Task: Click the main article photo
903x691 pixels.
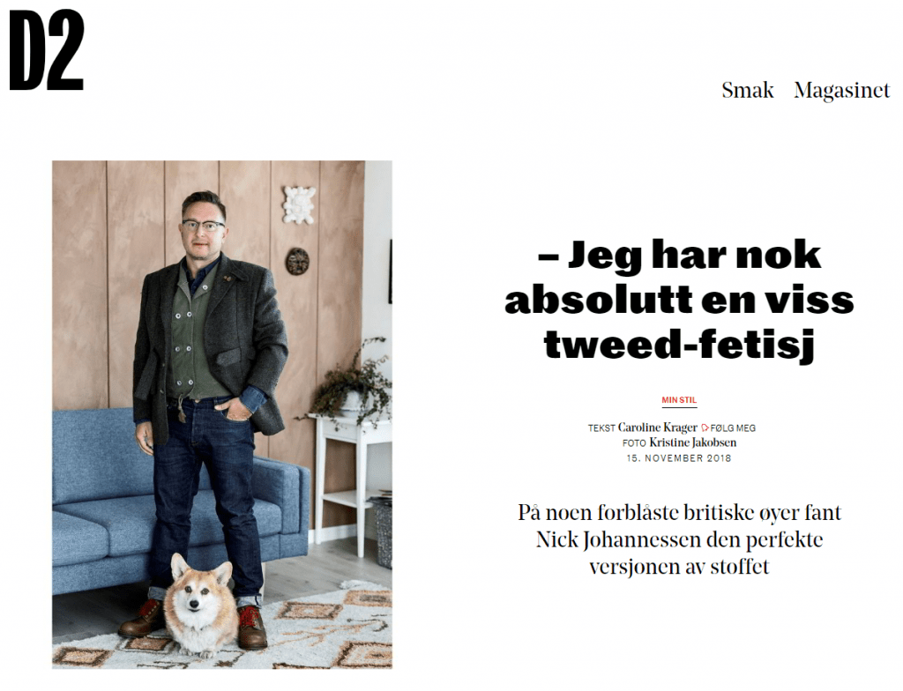Action: click(x=222, y=414)
